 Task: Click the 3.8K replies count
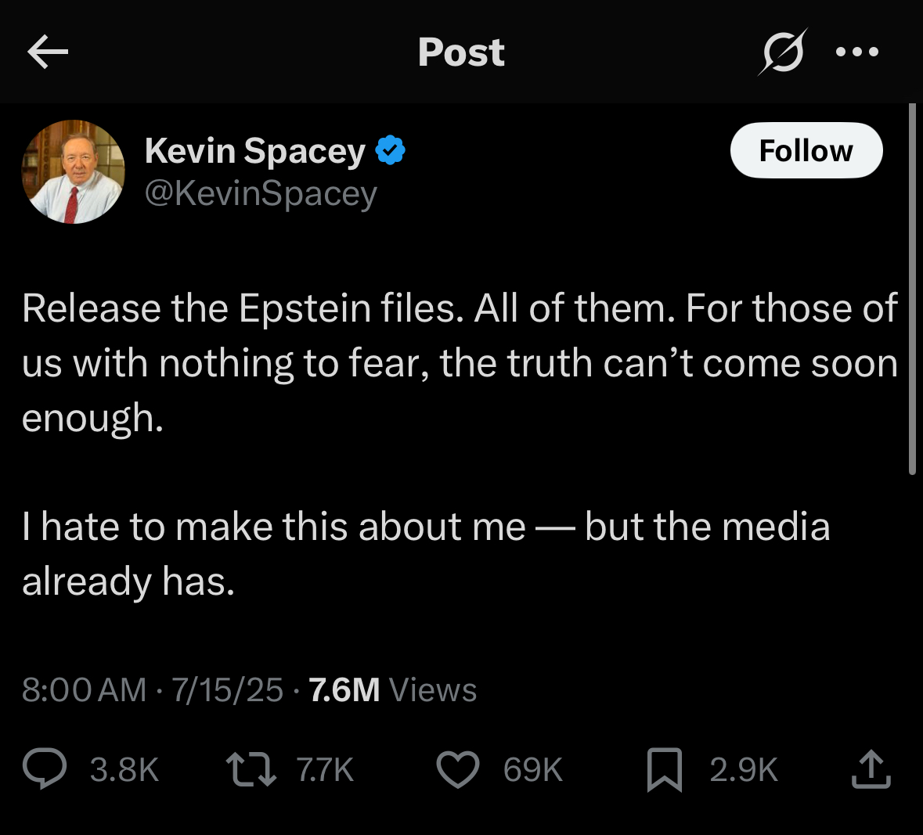[124, 770]
